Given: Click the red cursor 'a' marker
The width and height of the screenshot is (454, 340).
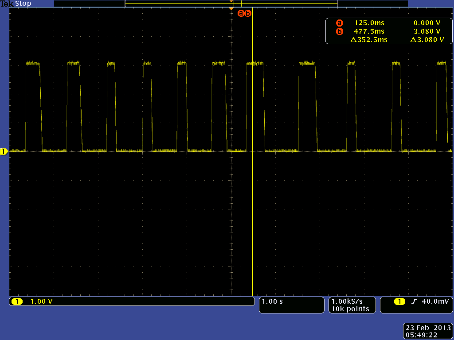Looking at the screenshot, I should tap(241, 13).
